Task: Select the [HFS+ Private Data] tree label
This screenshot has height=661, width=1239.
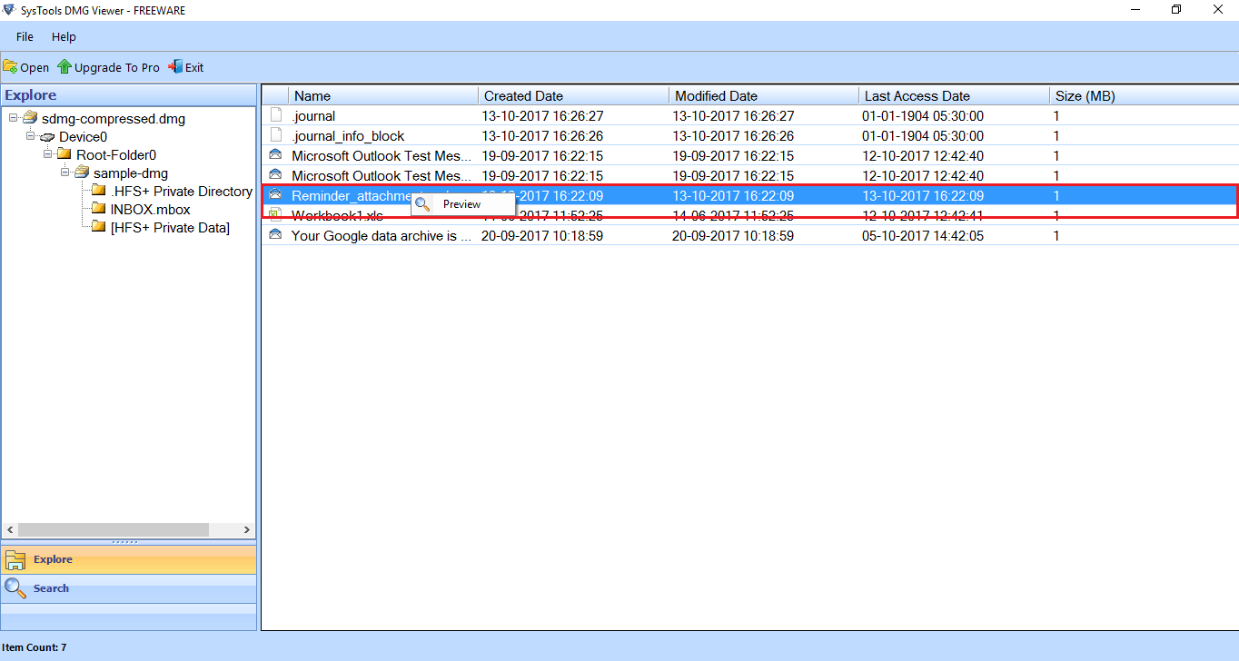Action: click(170, 228)
